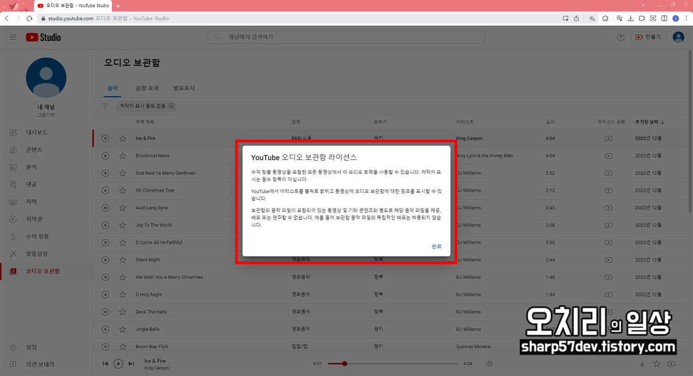Sort by 추가된 날짜 column header

pos(650,122)
